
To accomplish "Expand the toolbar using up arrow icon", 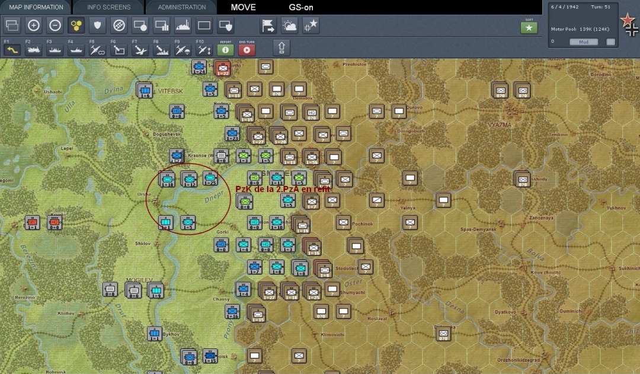I will pos(281,47).
